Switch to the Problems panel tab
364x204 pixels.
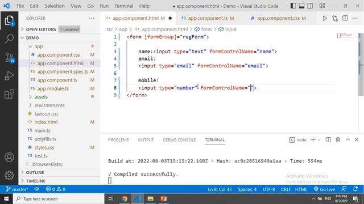(118, 140)
